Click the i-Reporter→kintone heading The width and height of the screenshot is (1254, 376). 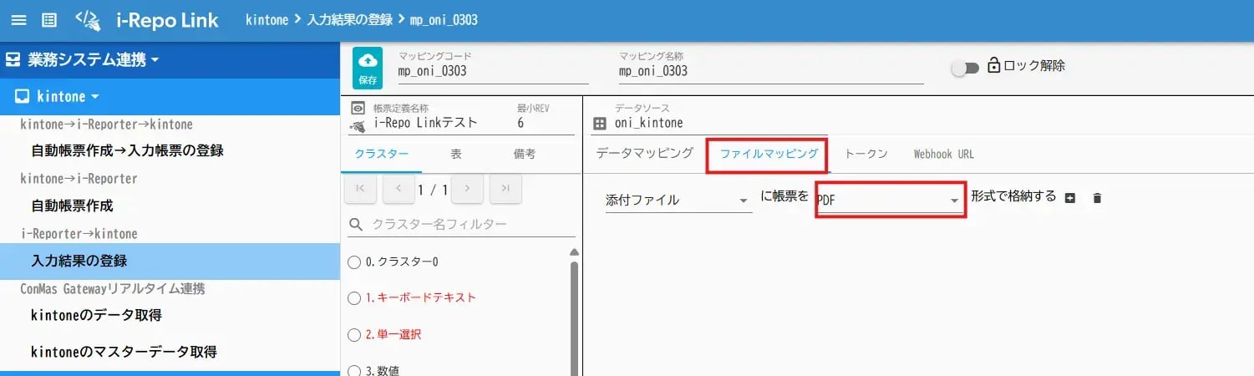79,233
